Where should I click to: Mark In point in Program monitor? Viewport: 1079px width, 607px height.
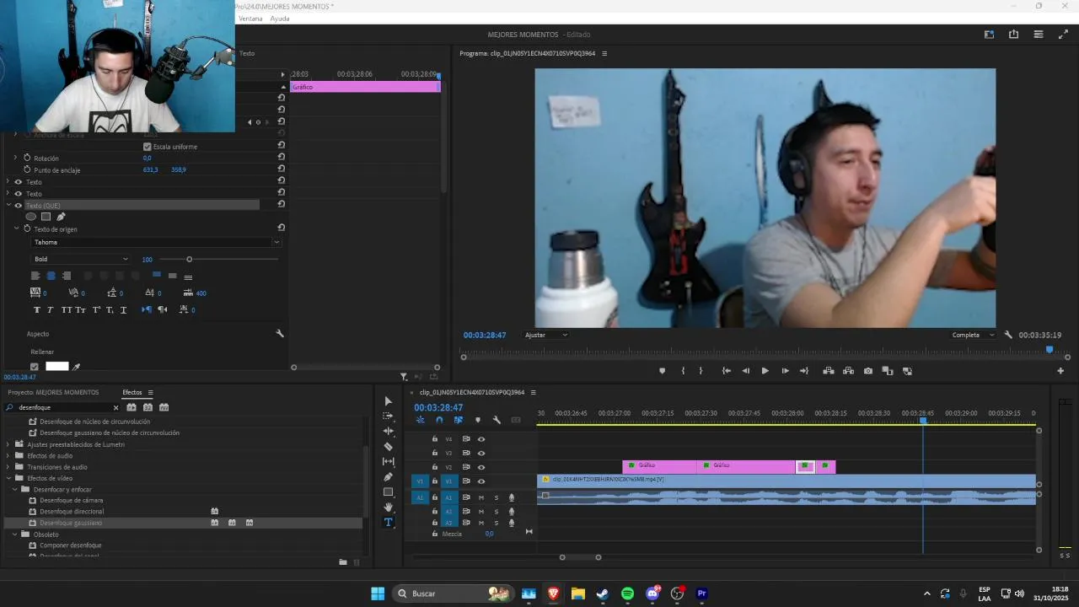(x=683, y=371)
